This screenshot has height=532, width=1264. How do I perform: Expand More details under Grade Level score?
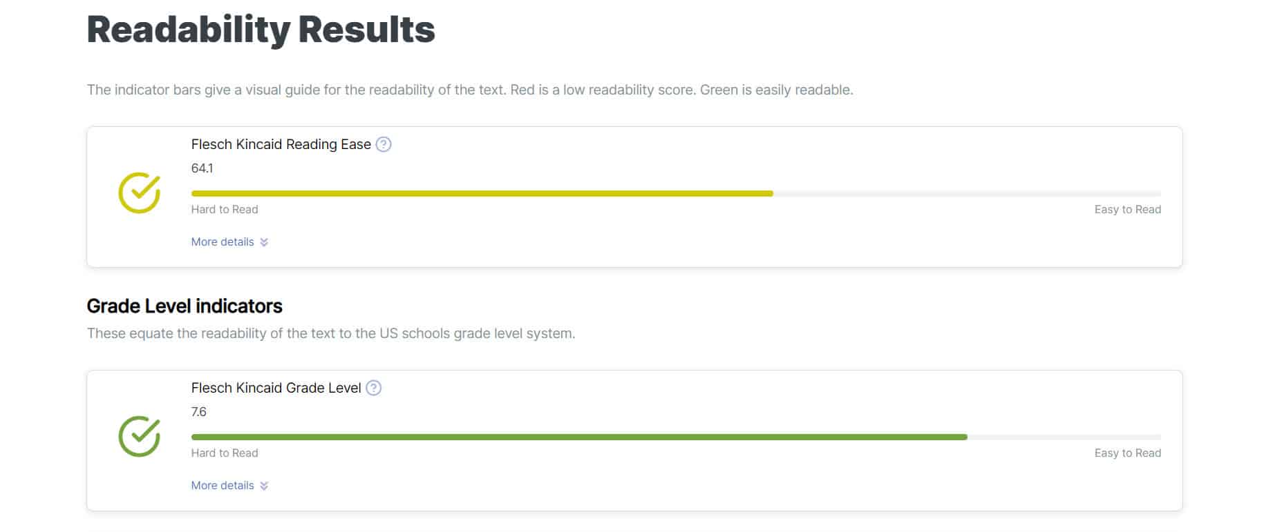click(x=221, y=486)
